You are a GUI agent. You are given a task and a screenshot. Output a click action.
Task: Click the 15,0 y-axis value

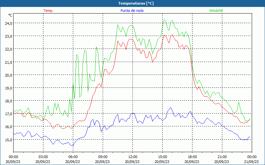coord(8,140)
